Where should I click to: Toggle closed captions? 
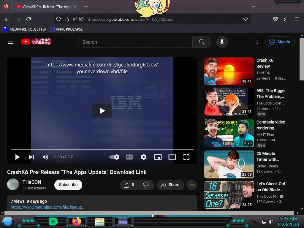(129, 157)
